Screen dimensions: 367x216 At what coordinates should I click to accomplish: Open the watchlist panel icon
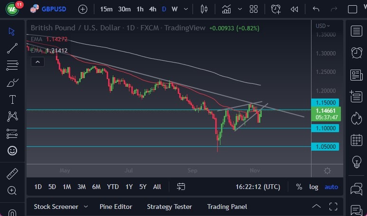[x=356, y=31]
